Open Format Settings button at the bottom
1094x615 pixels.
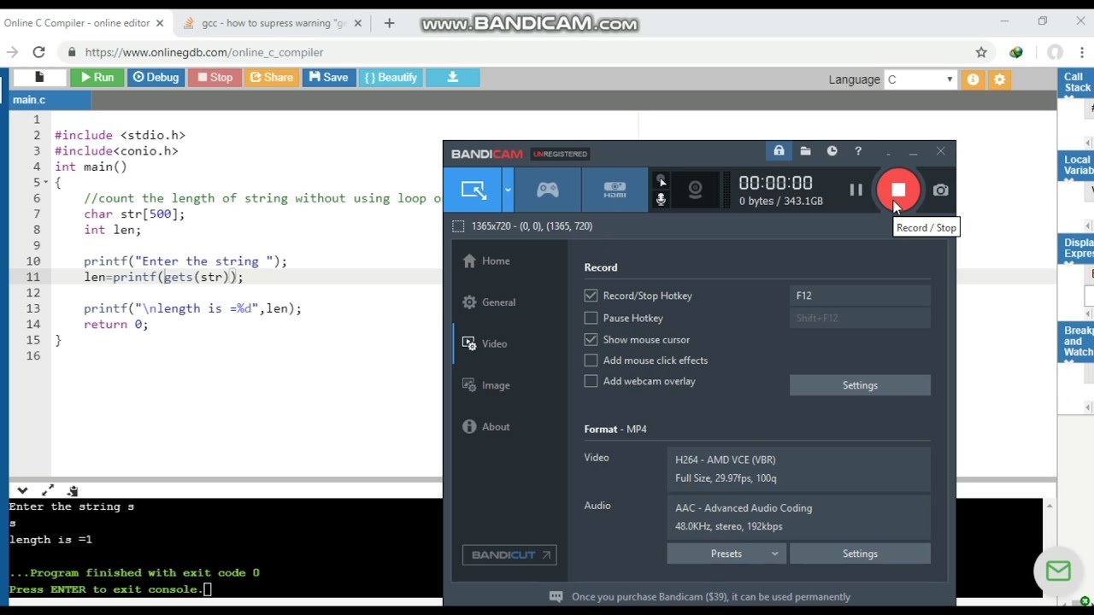[860, 553]
